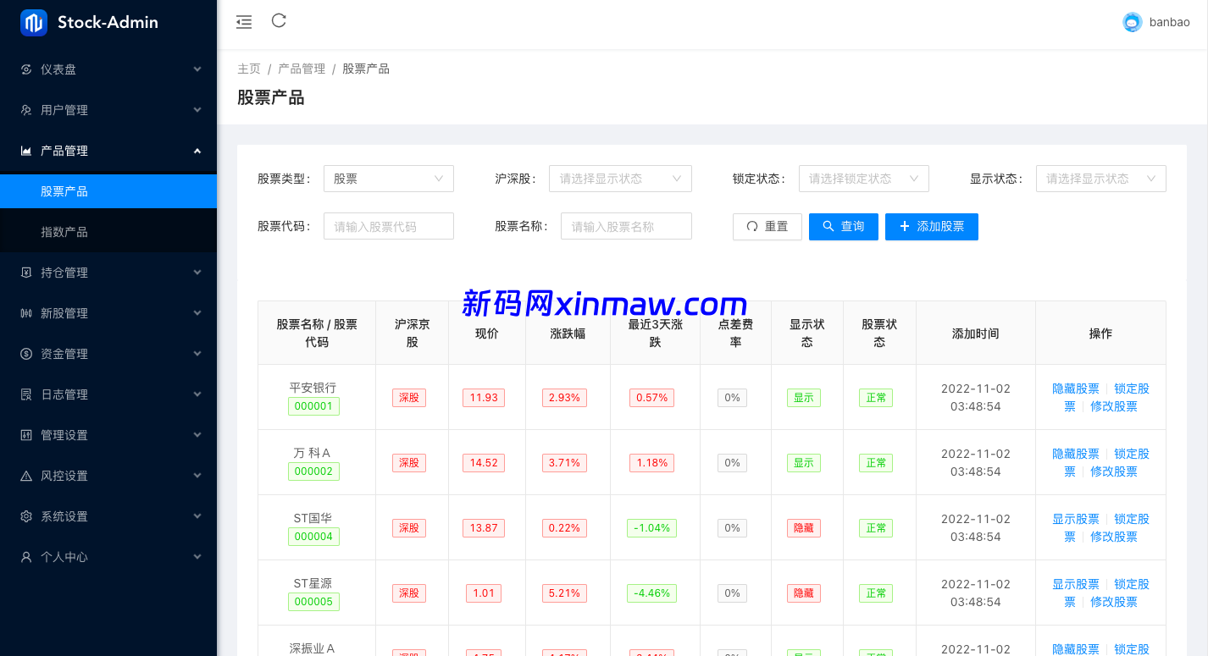Open the 指数产品 submenu item
The width and height of the screenshot is (1208, 656).
[64, 232]
